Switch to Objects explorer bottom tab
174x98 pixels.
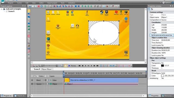click(20, 96)
